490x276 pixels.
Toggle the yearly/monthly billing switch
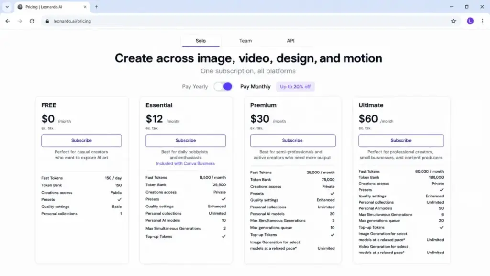[223, 86]
